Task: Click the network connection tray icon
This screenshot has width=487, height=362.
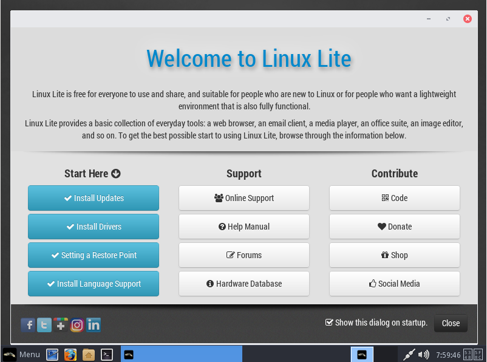Action: [409, 355]
